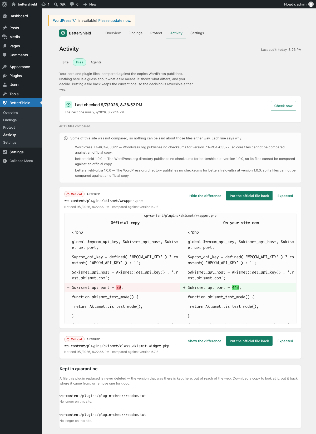Open admin avatar profile menu
The width and height of the screenshot is (316, 434).
click(x=311, y=4)
